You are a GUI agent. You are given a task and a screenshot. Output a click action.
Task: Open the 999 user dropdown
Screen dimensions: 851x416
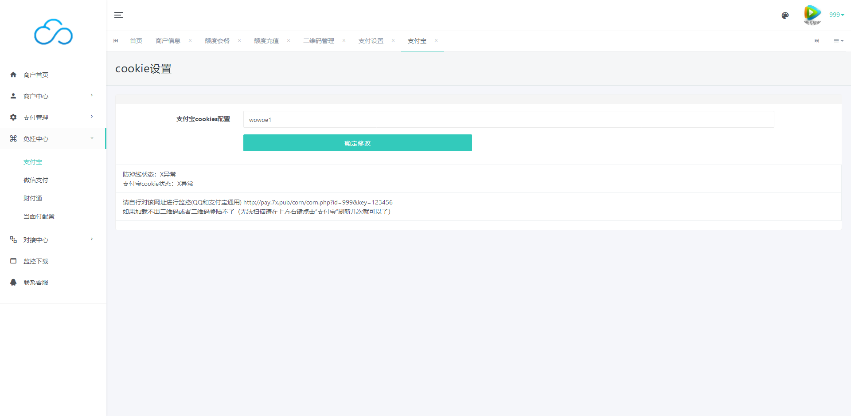point(836,15)
